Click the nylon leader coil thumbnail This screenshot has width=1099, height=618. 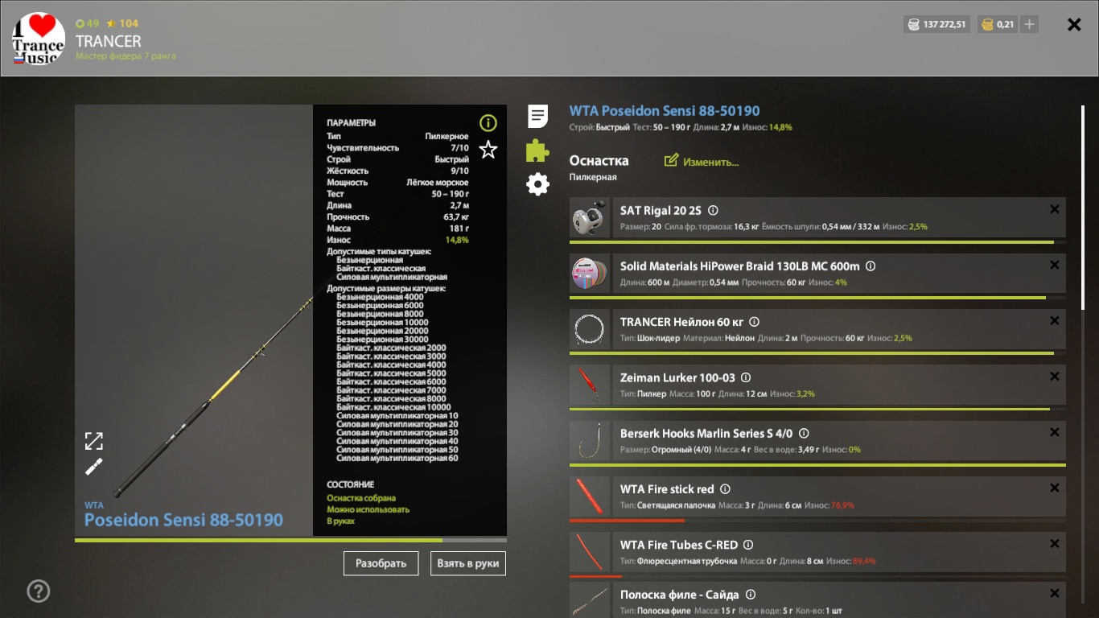point(590,329)
